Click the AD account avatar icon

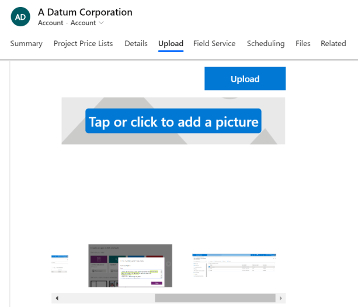(x=20, y=17)
